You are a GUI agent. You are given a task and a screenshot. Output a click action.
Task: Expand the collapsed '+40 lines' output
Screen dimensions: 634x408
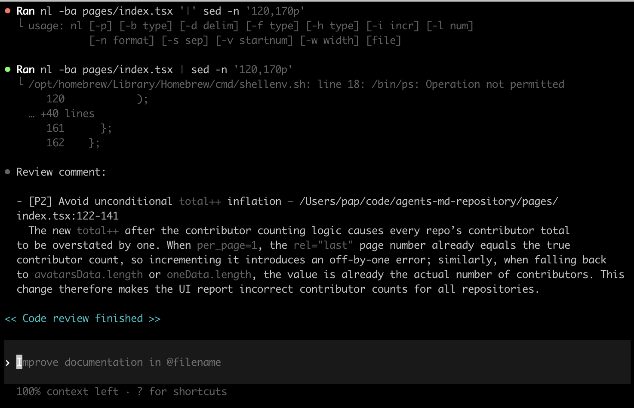point(67,114)
